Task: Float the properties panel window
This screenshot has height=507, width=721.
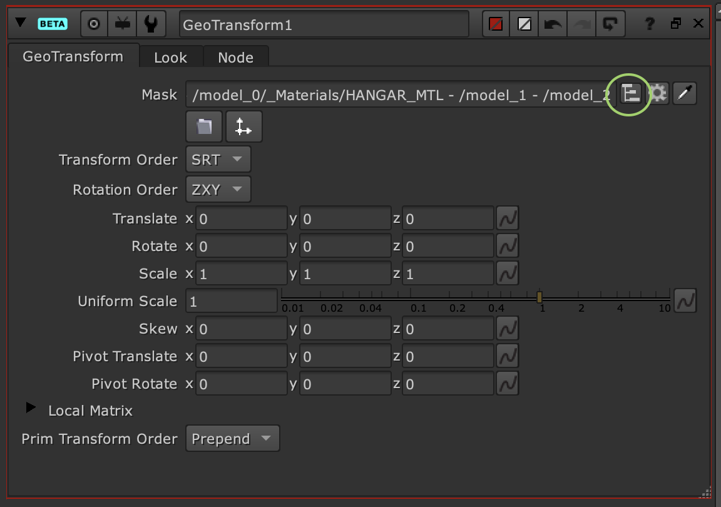Action: [675, 24]
